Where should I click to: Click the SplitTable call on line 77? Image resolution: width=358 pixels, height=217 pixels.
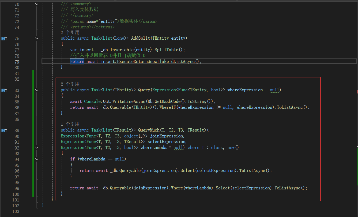click(166, 50)
